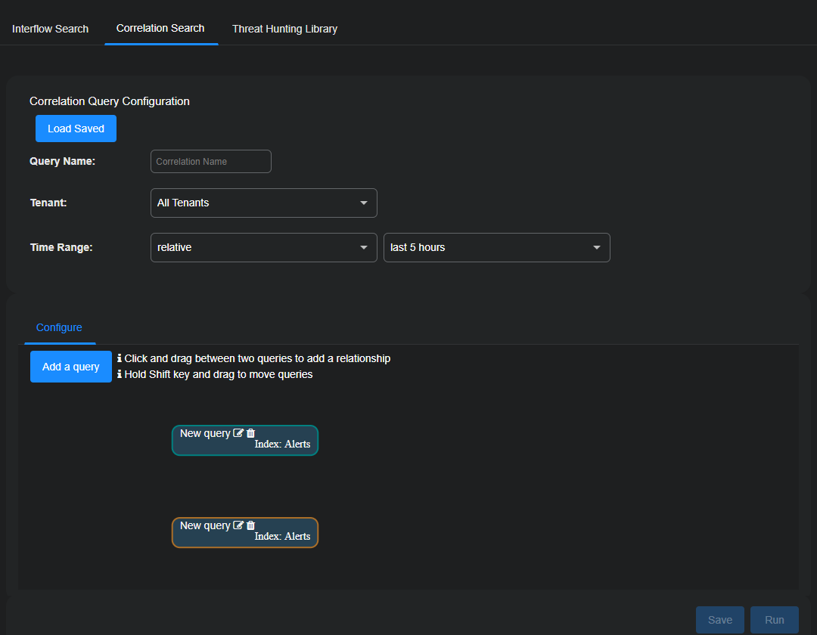Viewport: 817px width, 635px height.
Task: Click trash icon on orange-bordered query
Action: tap(251, 525)
